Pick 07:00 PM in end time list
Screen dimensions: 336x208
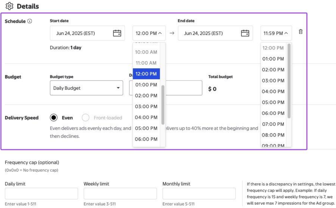click(x=273, y=124)
